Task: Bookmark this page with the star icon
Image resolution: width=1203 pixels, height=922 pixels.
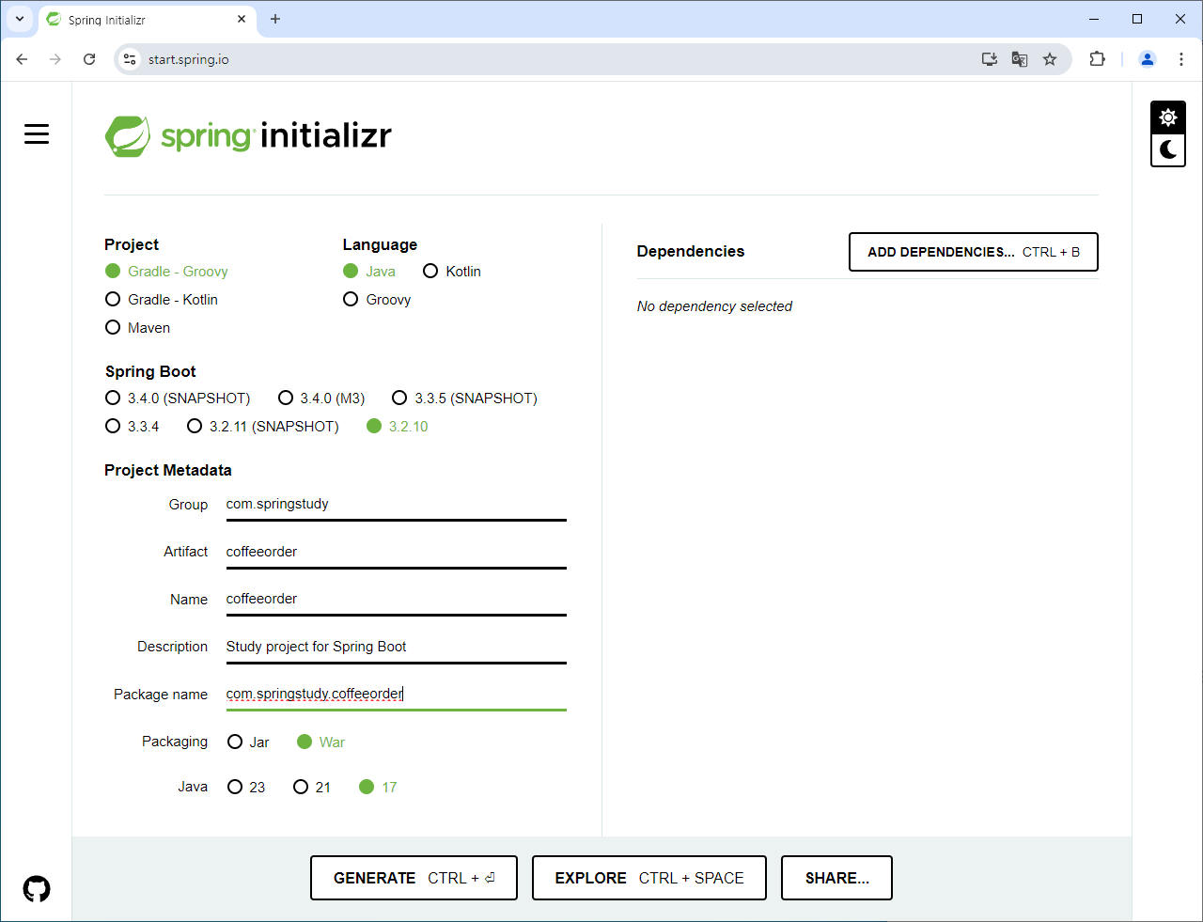Action: pos(1050,59)
